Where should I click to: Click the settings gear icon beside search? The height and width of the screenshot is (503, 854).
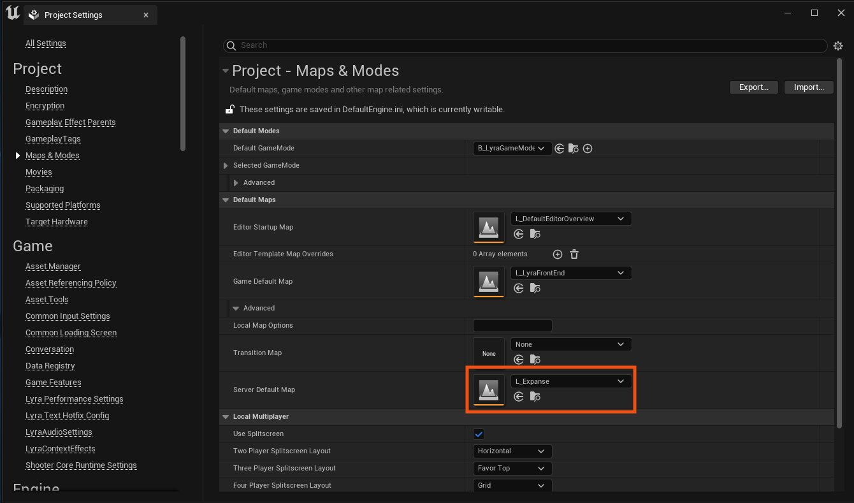pyautogui.click(x=838, y=46)
